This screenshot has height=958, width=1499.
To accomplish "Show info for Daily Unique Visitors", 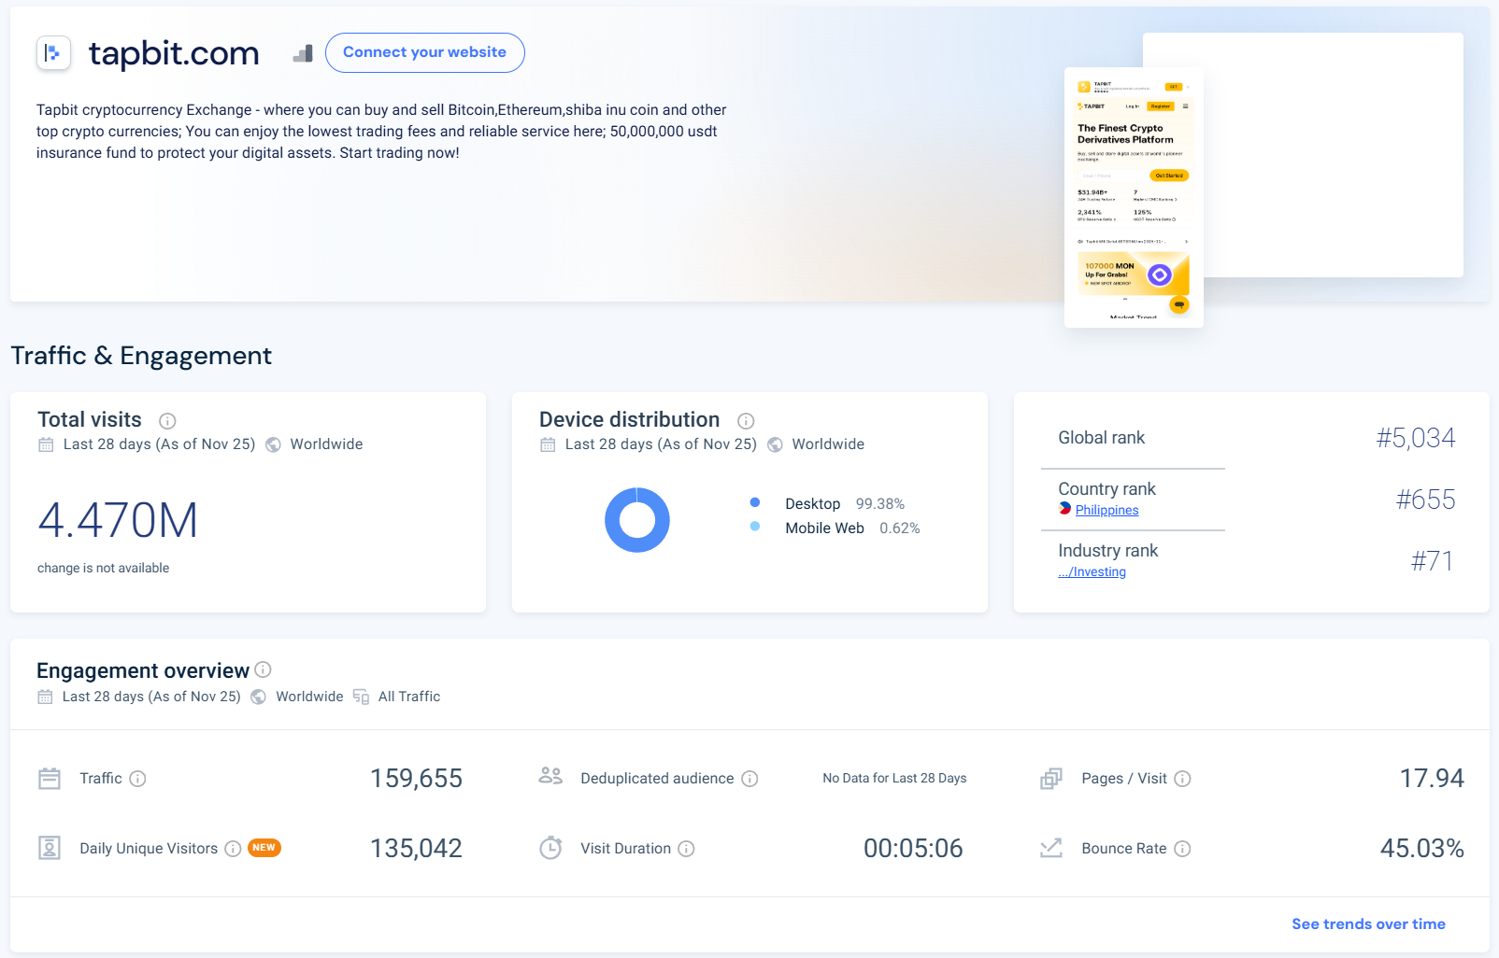I will coord(233,849).
